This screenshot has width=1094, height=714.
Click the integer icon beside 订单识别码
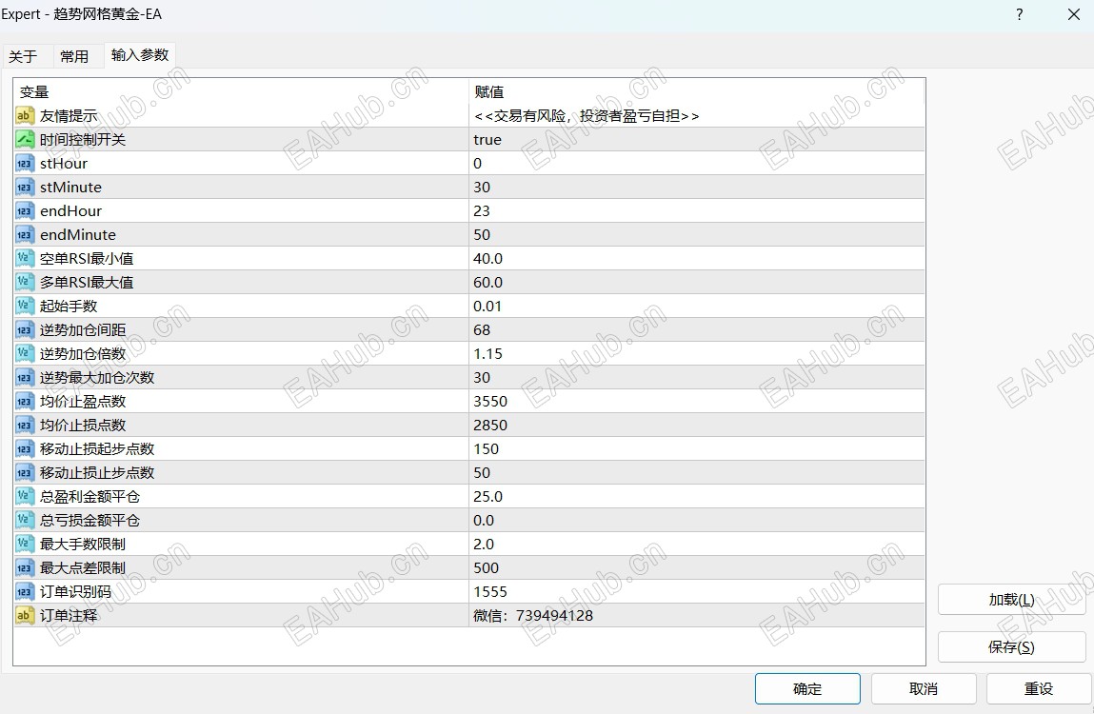click(25, 592)
